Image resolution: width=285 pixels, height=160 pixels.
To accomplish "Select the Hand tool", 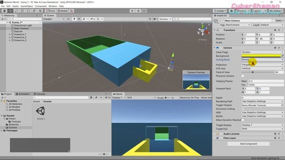I will tap(4, 11).
